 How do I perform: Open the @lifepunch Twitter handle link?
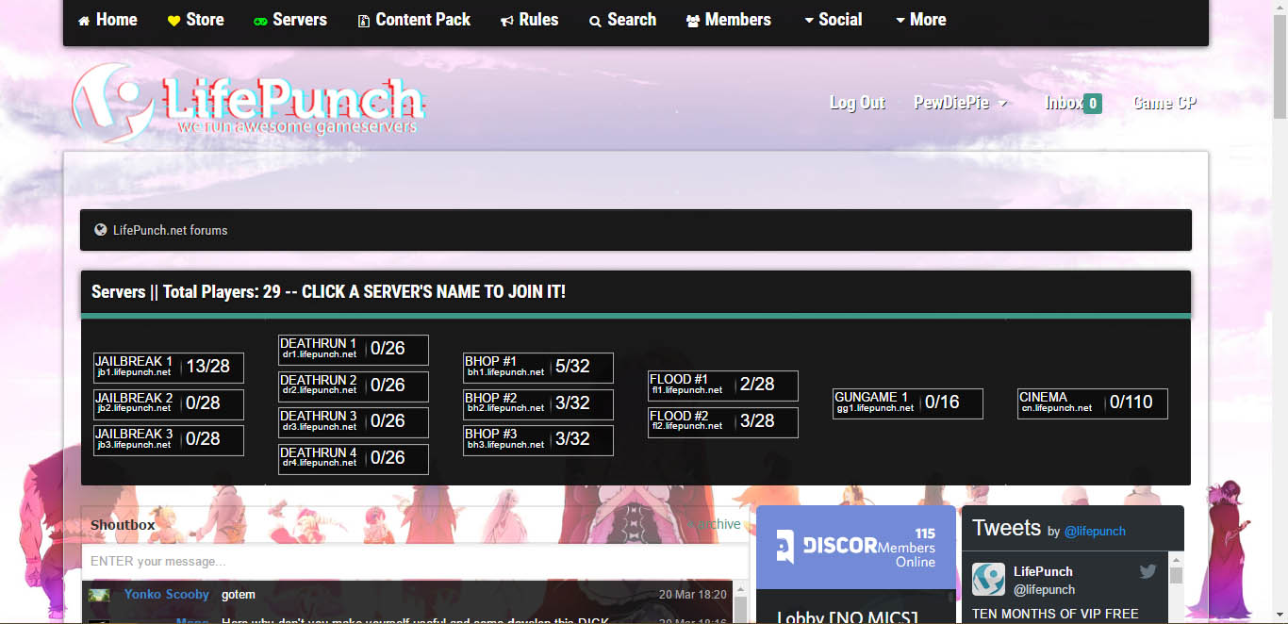pyautogui.click(x=1095, y=531)
